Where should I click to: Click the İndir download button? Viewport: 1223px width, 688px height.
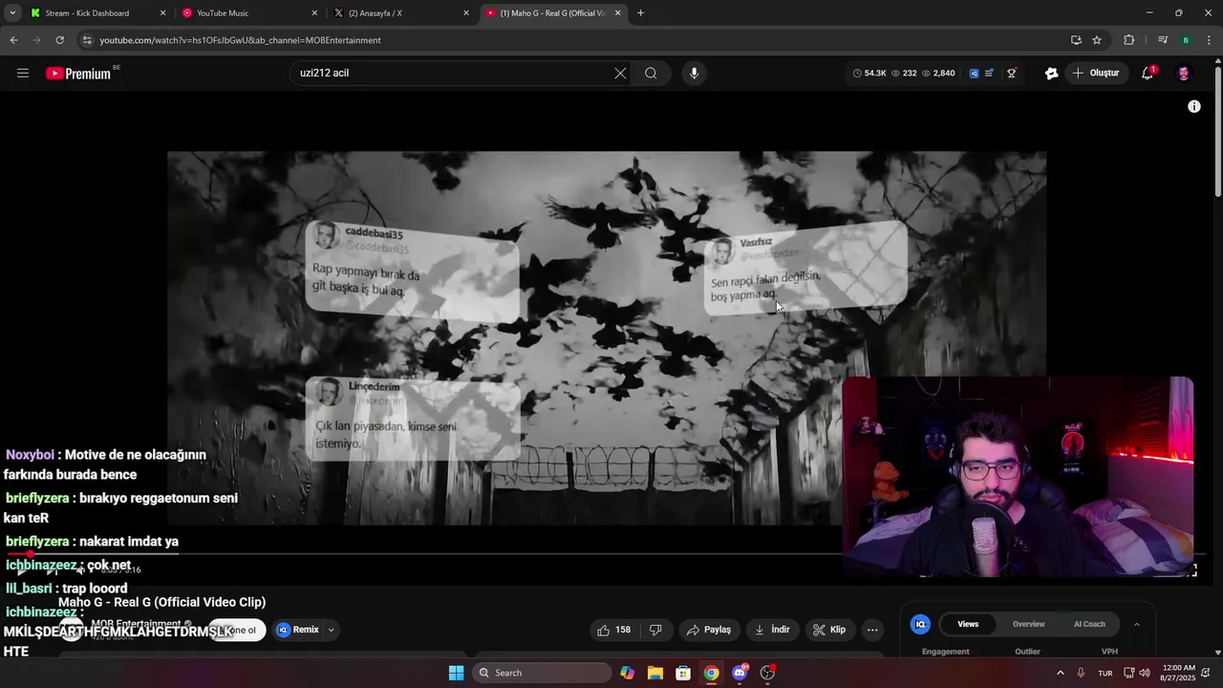772,630
